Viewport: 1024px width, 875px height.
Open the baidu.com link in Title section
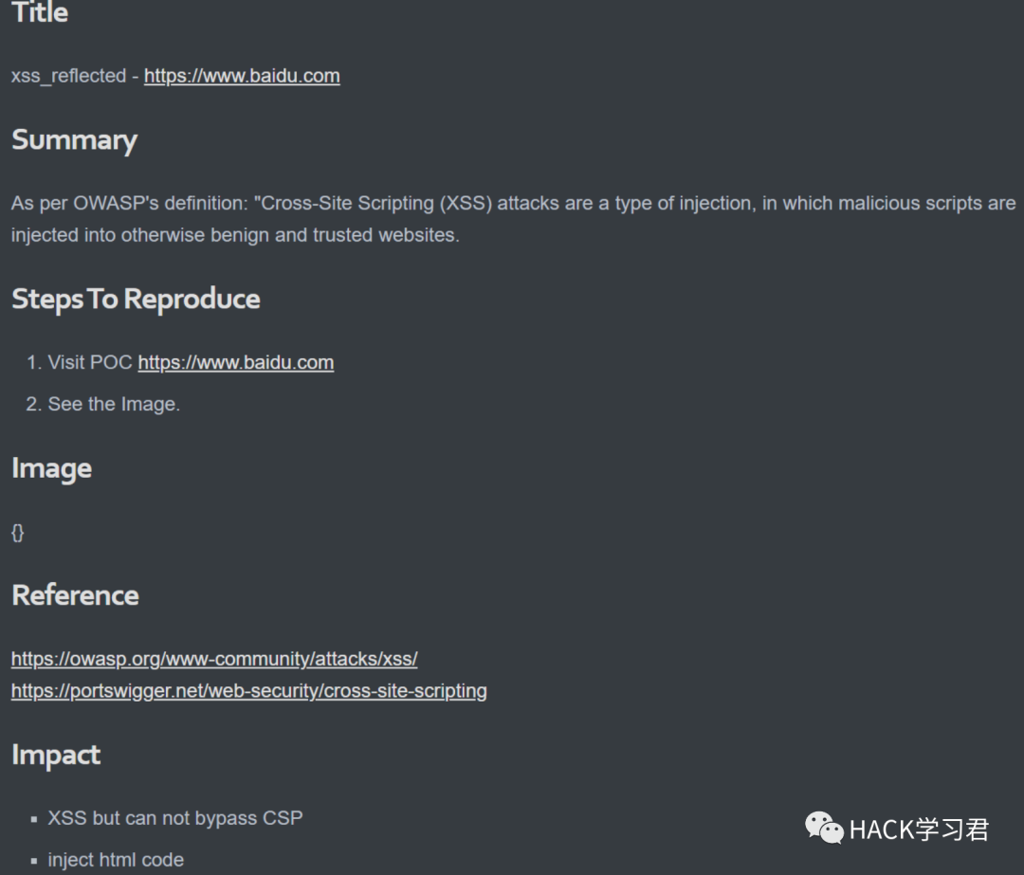tap(242, 76)
